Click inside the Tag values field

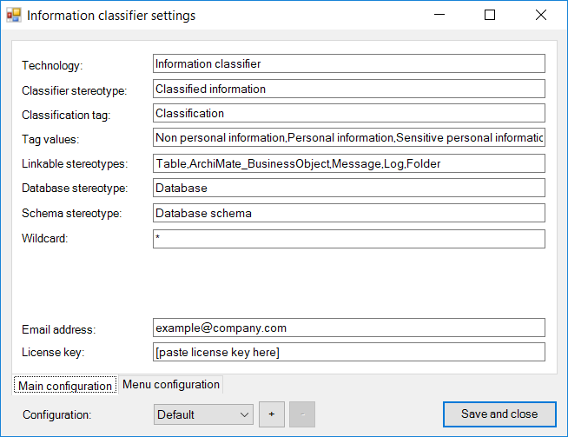coord(348,138)
